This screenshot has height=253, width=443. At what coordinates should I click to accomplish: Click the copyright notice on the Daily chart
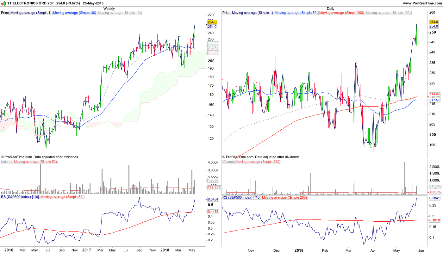point(261,157)
